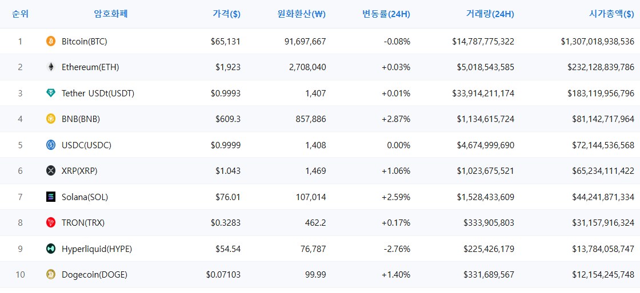Select USDC price $0.9999

tap(226, 145)
